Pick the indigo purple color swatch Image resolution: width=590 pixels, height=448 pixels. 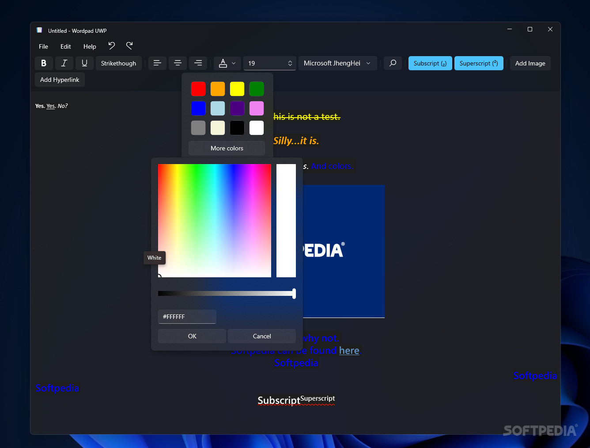coord(237,108)
